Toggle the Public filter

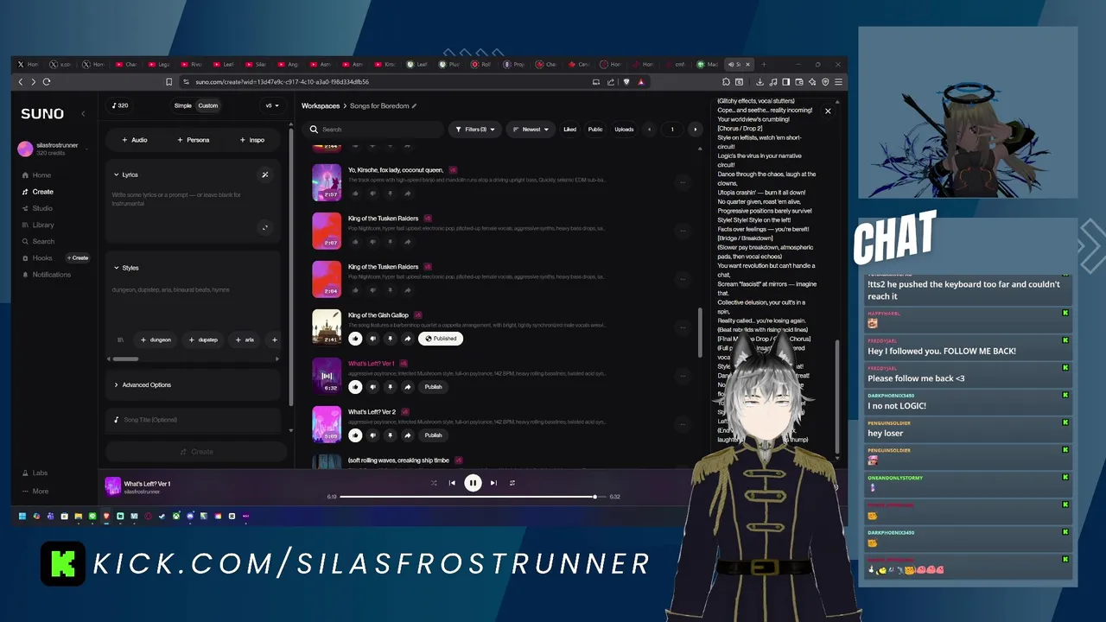595,130
